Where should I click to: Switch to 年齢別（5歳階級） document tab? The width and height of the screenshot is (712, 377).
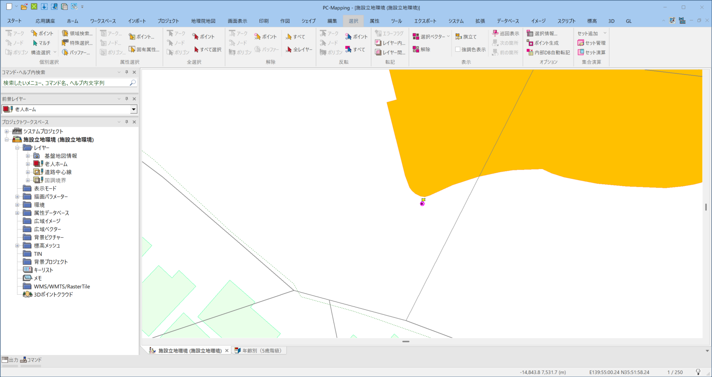(261, 351)
